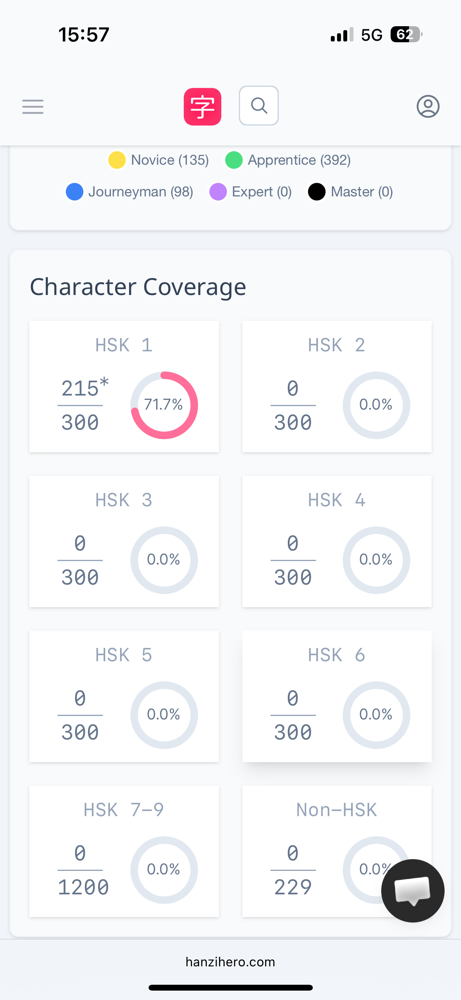Screen dimensions: 461x1000
Task: Click the black Master legend swatch
Action: pyautogui.click(x=317, y=192)
